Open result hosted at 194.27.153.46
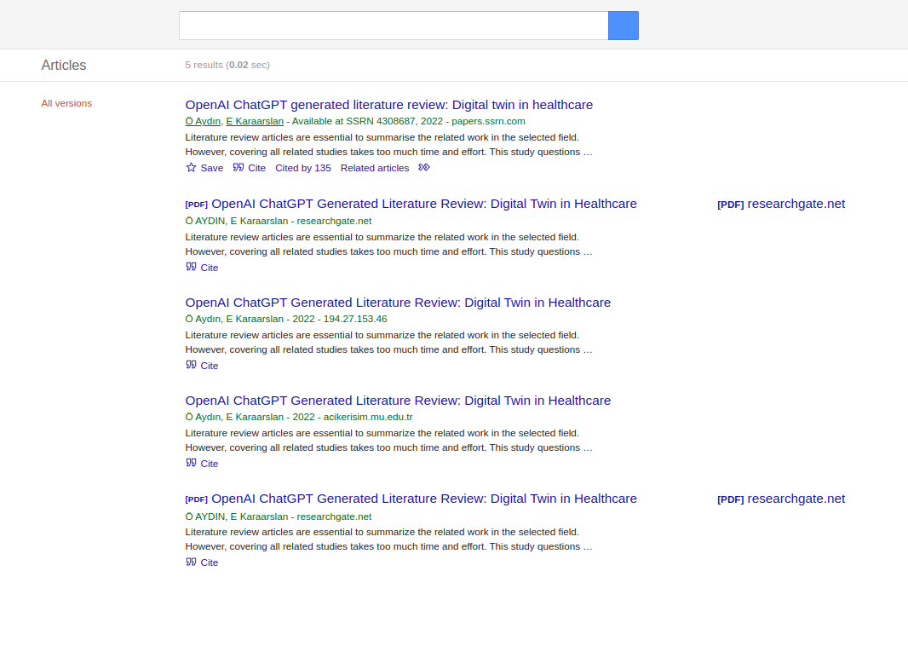This screenshot has width=908, height=652. tap(398, 303)
